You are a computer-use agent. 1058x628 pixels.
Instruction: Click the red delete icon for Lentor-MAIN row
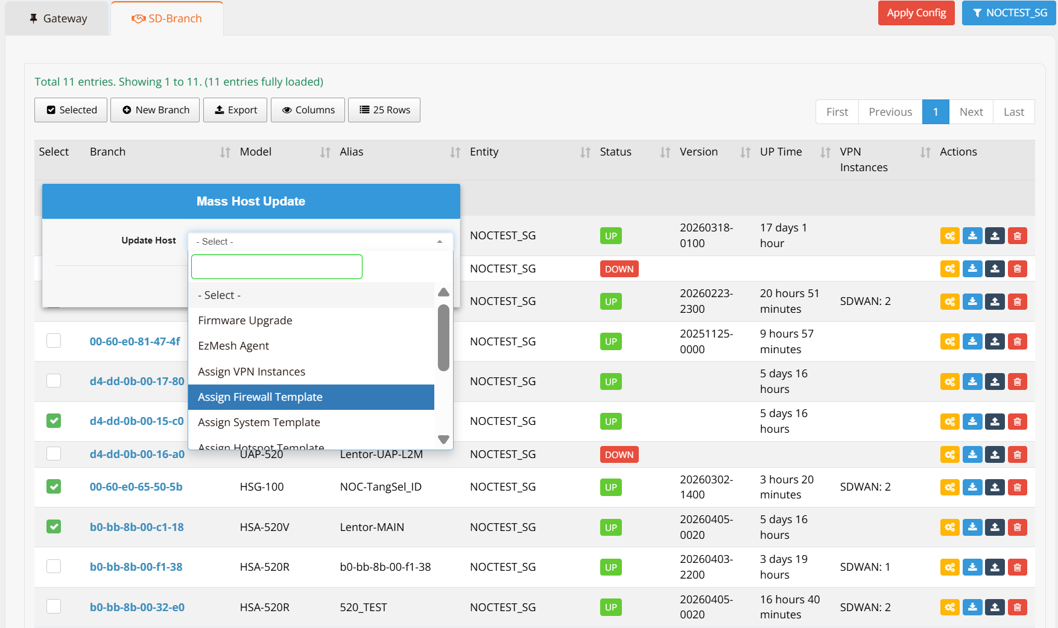pyautogui.click(x=1017, y=527)
